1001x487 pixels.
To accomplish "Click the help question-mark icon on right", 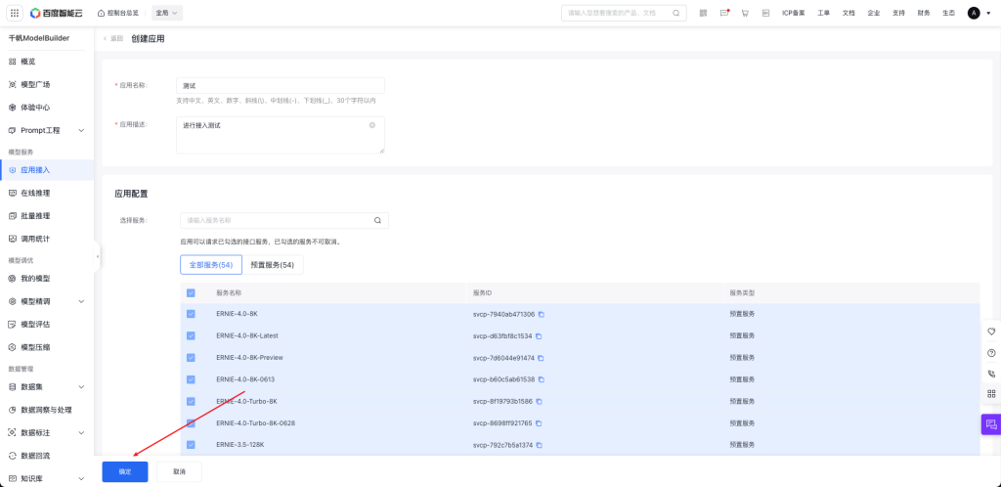I will 991,352.
